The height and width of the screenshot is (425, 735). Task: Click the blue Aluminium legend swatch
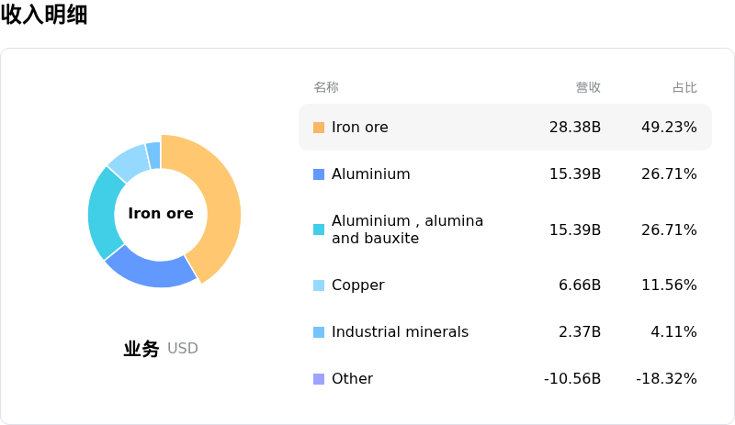[x=319, y=174]
